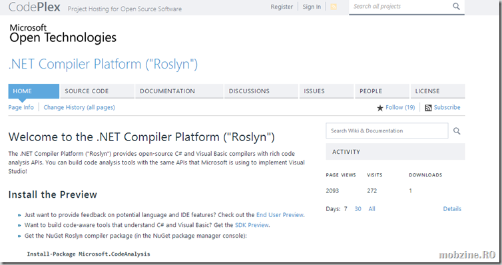
Task: Click the Install-Package Microsoft.CodeAnalysis command text
Action: click(x=89, y=254)
